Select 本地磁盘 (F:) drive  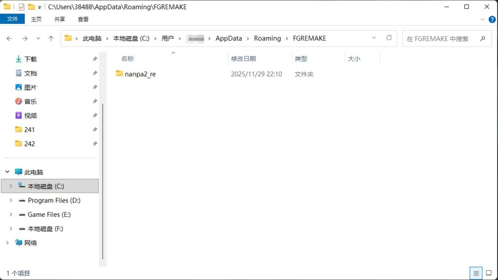point(45,229)
